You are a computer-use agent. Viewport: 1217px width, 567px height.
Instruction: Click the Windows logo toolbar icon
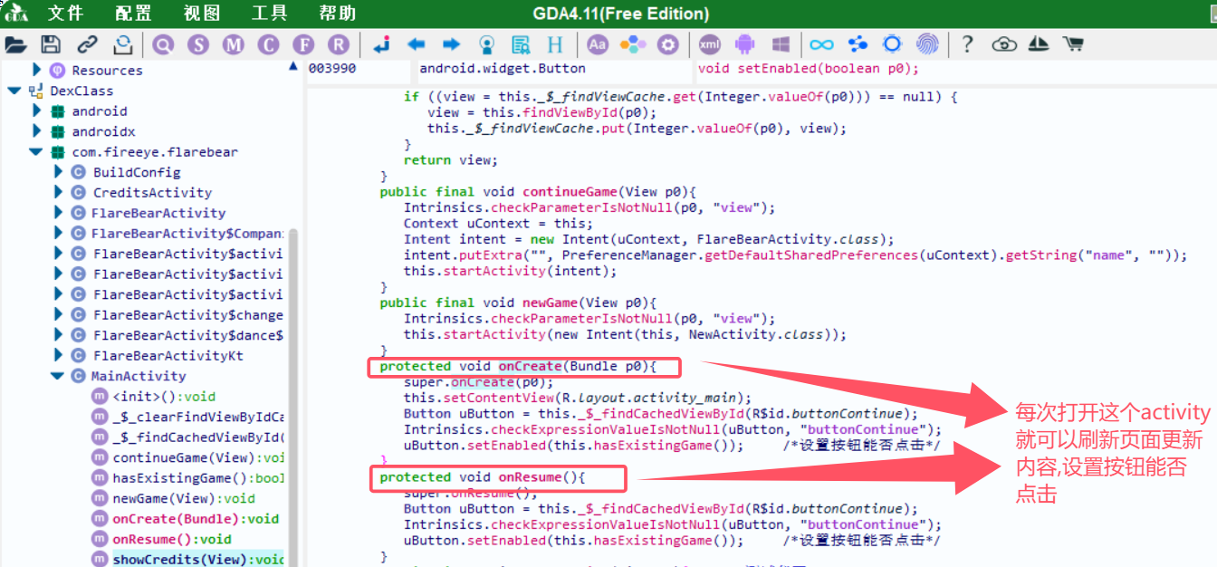tap(781, 43)
